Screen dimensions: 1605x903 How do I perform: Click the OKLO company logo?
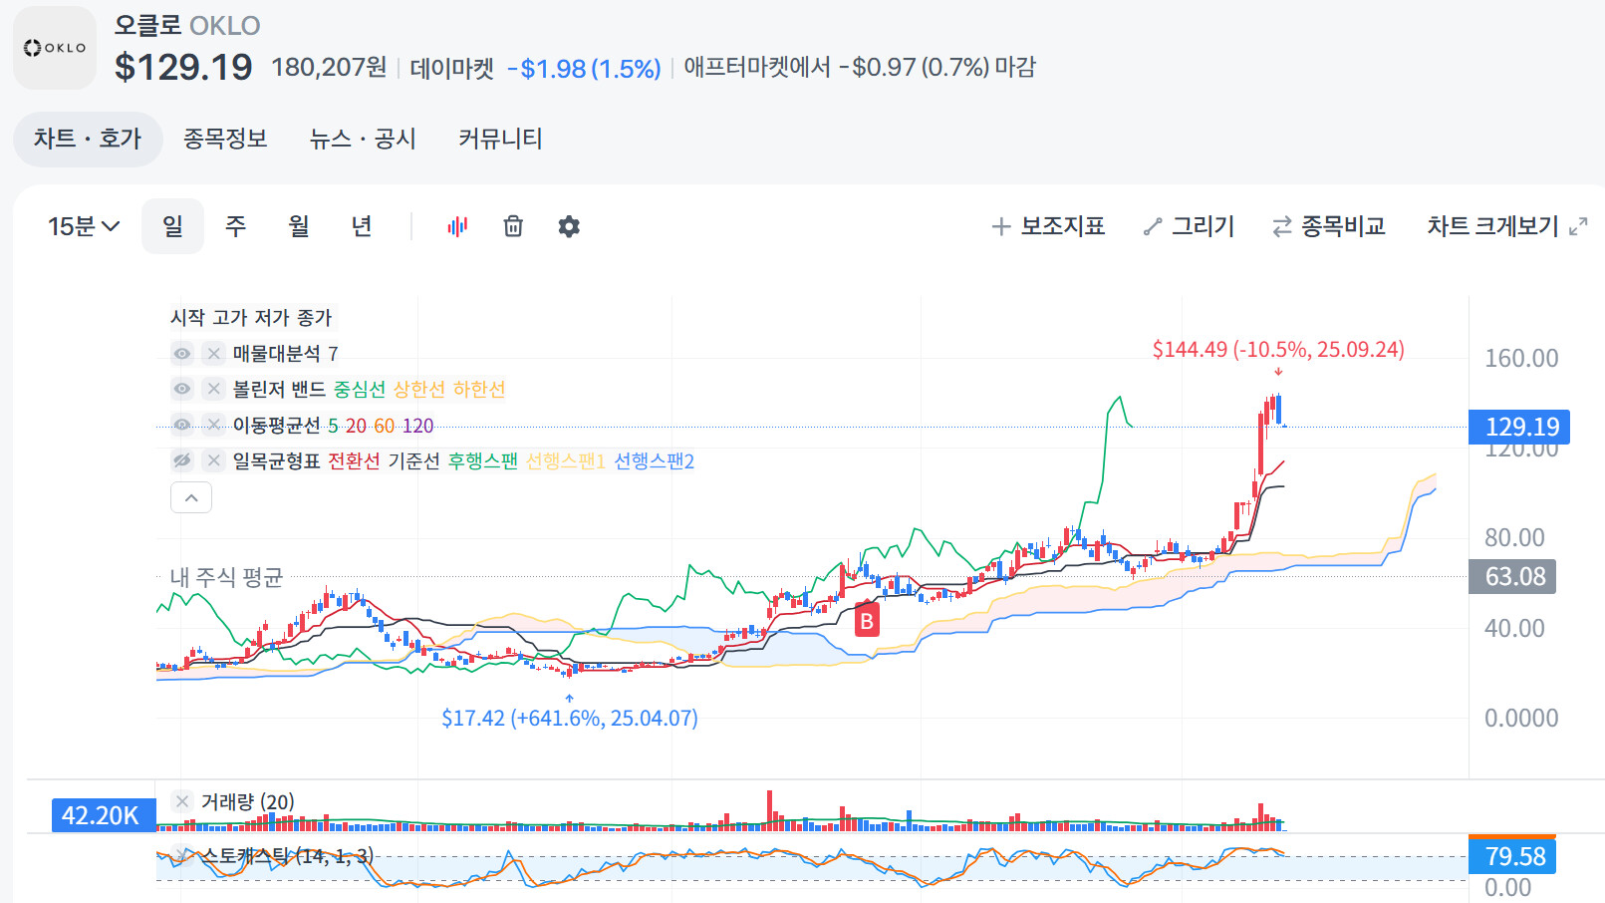click(55, 48)
